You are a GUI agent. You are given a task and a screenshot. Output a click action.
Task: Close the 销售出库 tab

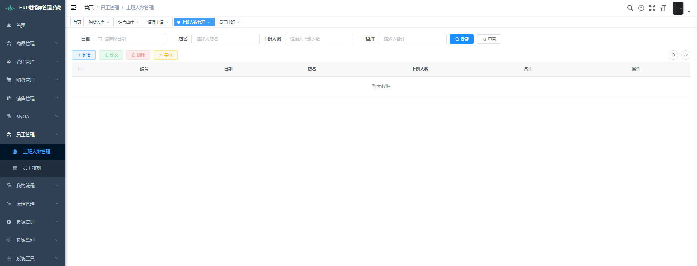pos(138,22)
